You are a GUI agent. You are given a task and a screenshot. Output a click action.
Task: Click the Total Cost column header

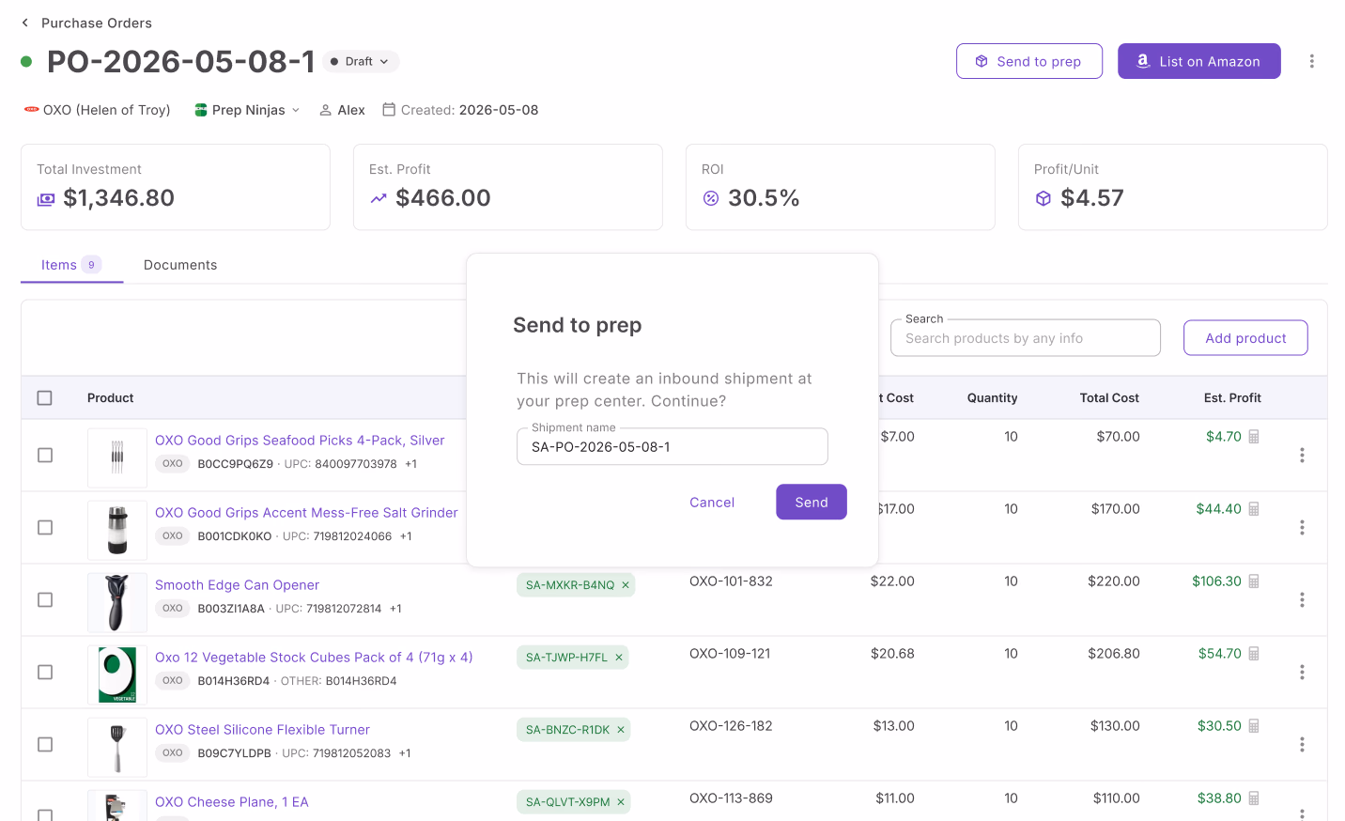coord(1109,398)
